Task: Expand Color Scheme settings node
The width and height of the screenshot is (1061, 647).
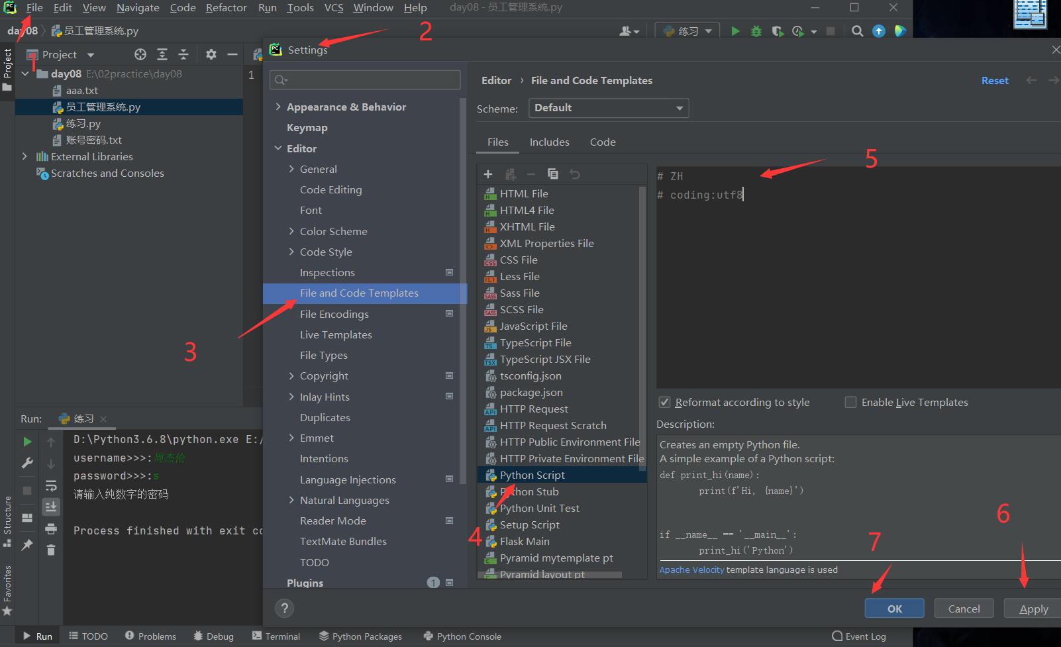Action: (x=291, y=231)
